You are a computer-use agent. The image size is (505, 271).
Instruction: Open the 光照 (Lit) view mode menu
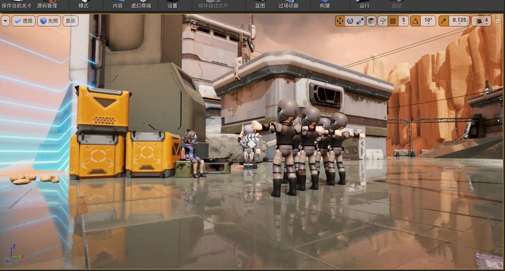point(49,21)
